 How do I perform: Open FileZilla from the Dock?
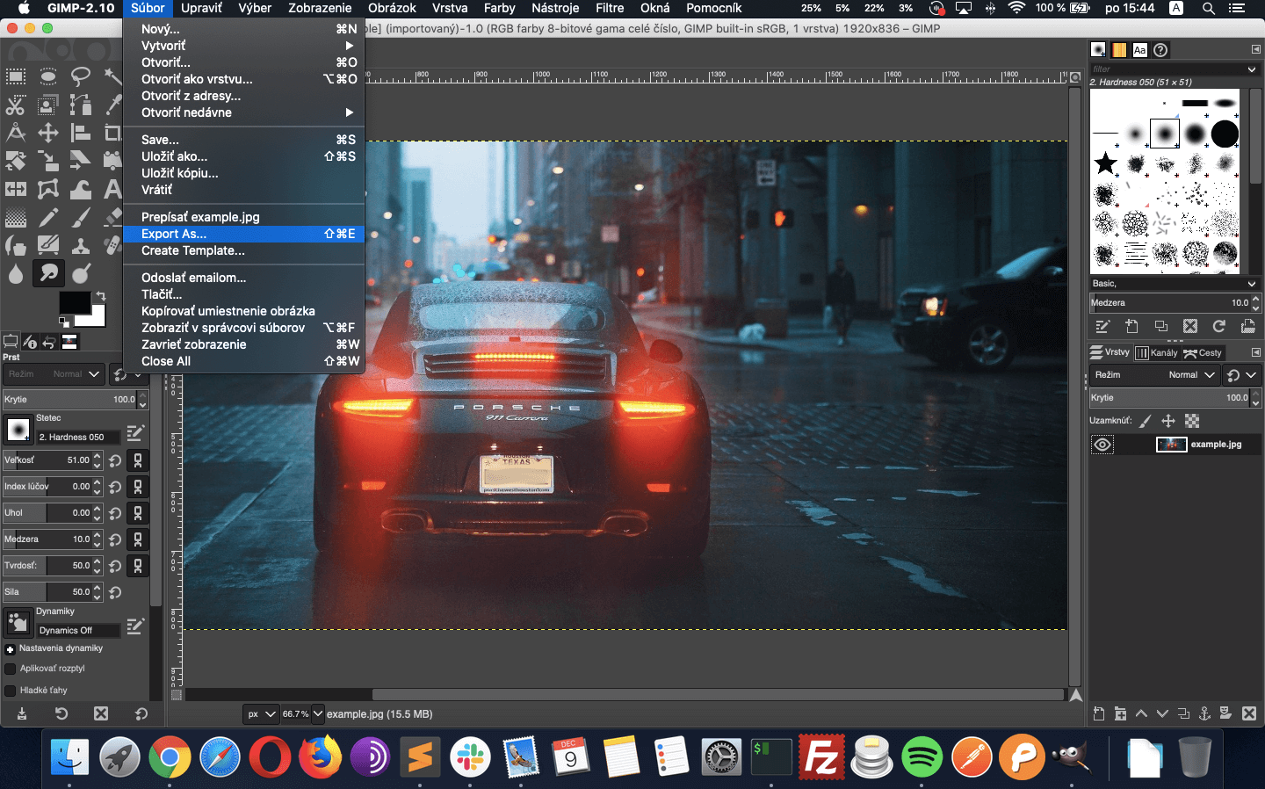[x=821, y=756]
